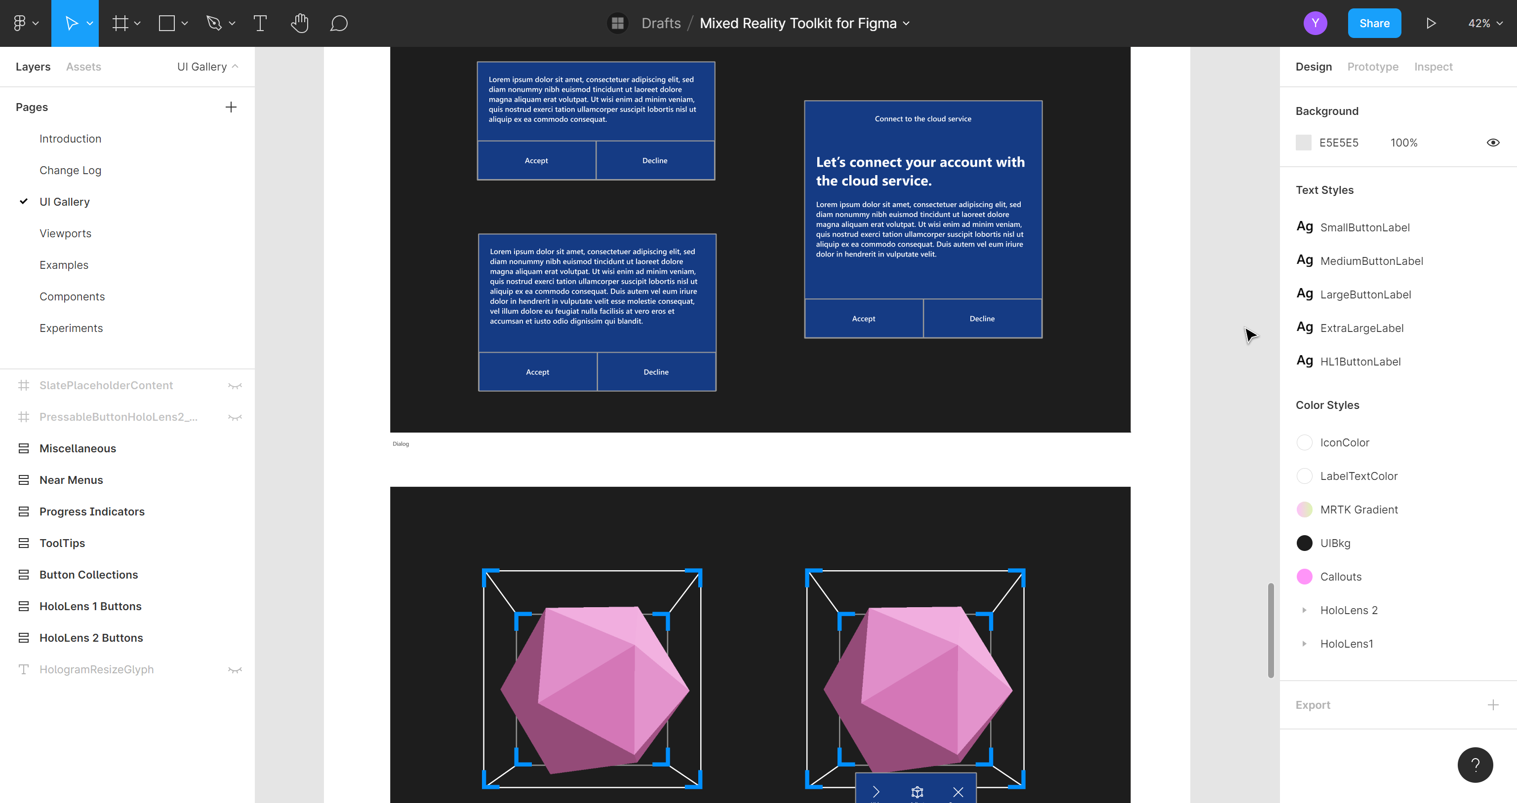Screen dimensions: 1517x803
Task: Click the Add export button
Action: pos(1494,705)
